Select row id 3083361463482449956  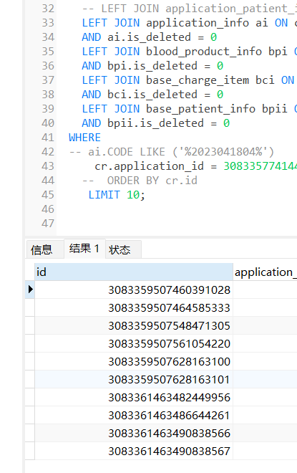(x=134, y=397)
